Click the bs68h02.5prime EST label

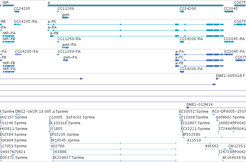click(230, 117)
